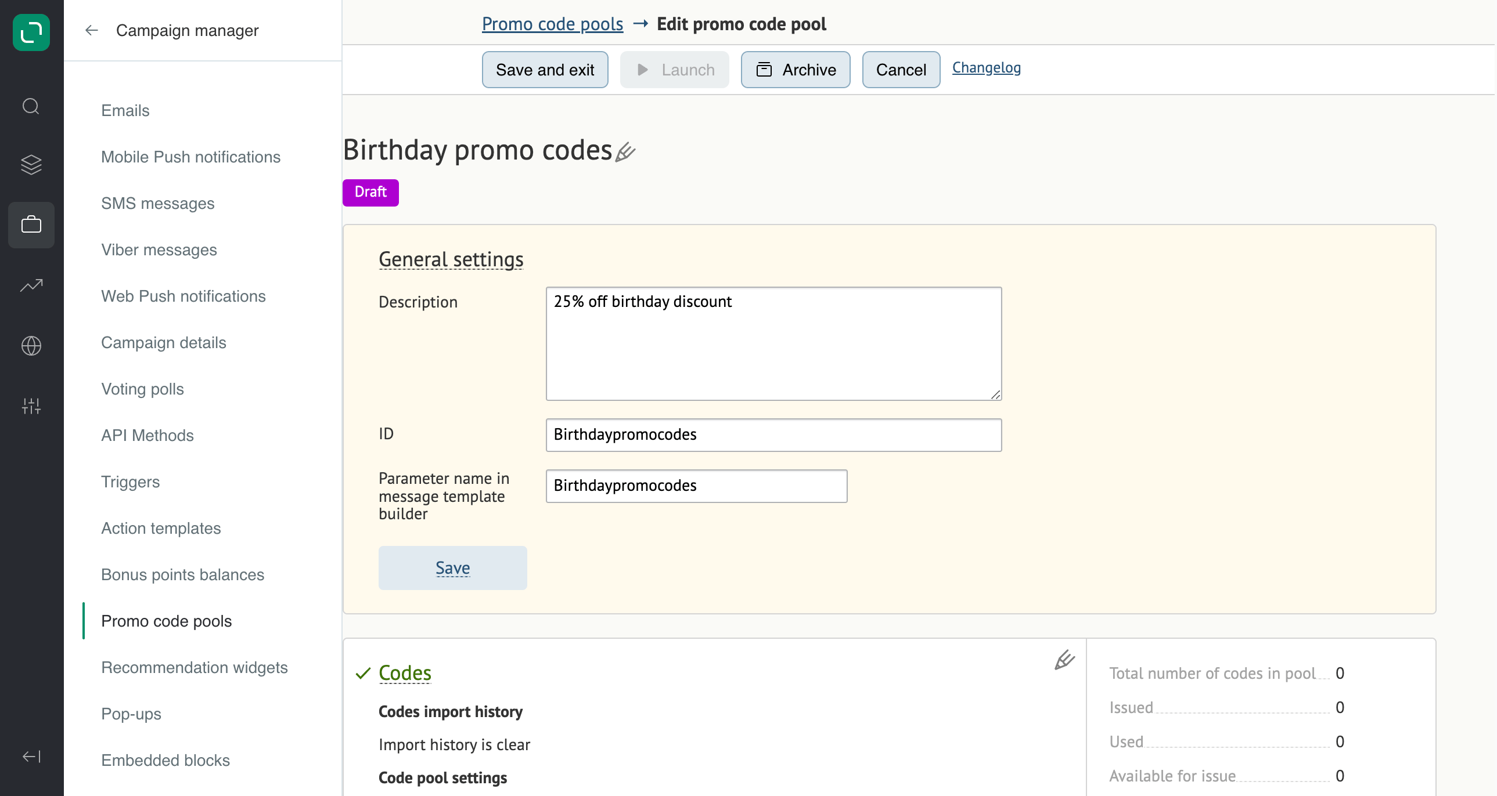Image resolution: width=1497 pixels, height=796 pixels.
Task: Click the 'Edit promo code pool' breadcrumb title
Action: (741, 24)
